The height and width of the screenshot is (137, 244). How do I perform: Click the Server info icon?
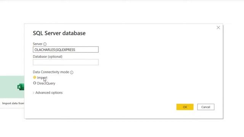tap(45, 44)
